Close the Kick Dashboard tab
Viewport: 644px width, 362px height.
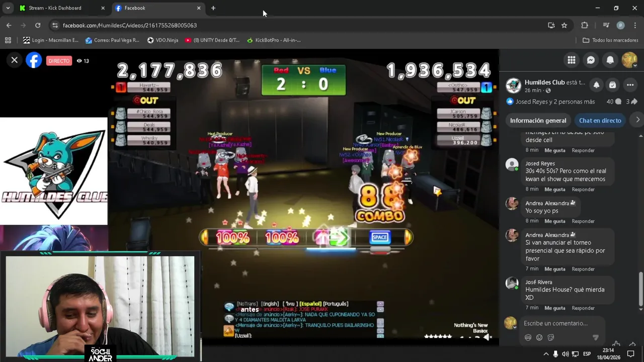click(103, 8)
